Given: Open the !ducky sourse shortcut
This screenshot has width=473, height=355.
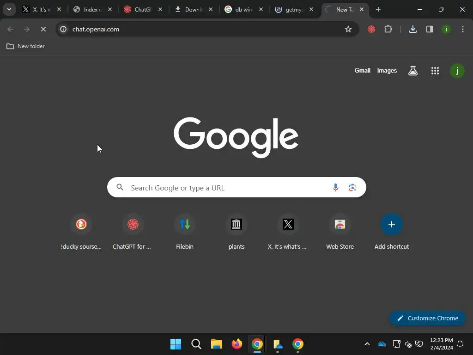Looking at the screenshot, I should [x=81, y=232].
